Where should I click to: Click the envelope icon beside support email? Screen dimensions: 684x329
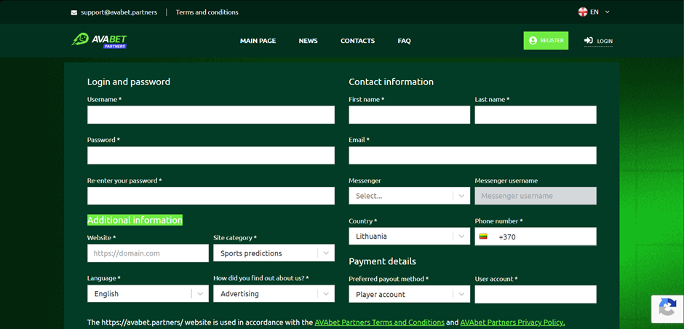click(x=74, y=12)
